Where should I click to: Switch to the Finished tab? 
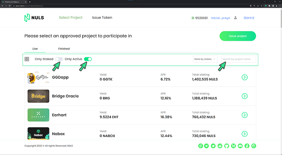point(64,49)
